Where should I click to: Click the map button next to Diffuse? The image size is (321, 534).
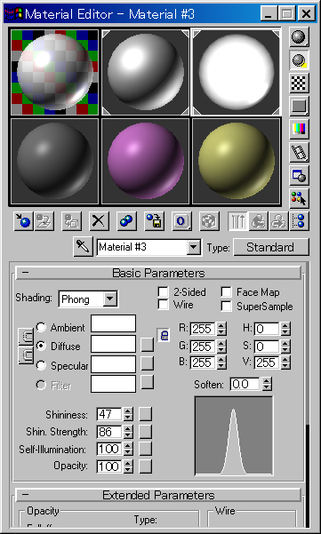pyautogui.click(x=148, y=345)
